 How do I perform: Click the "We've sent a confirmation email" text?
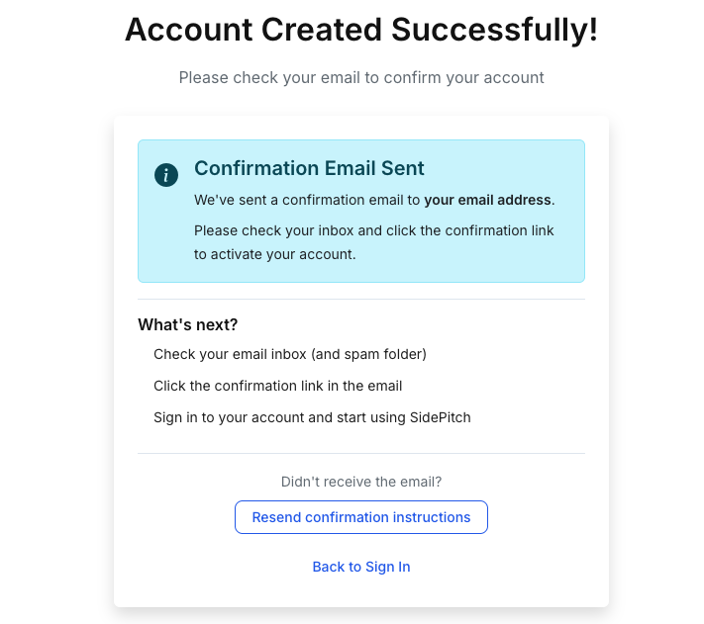(308, 200)
